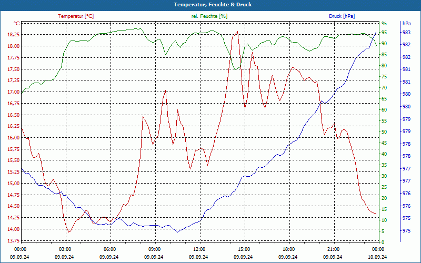The image size is (421, 263).
Task: Click temperature axis value 15,00
Action: pyautogui.click(x=14, y=184)
